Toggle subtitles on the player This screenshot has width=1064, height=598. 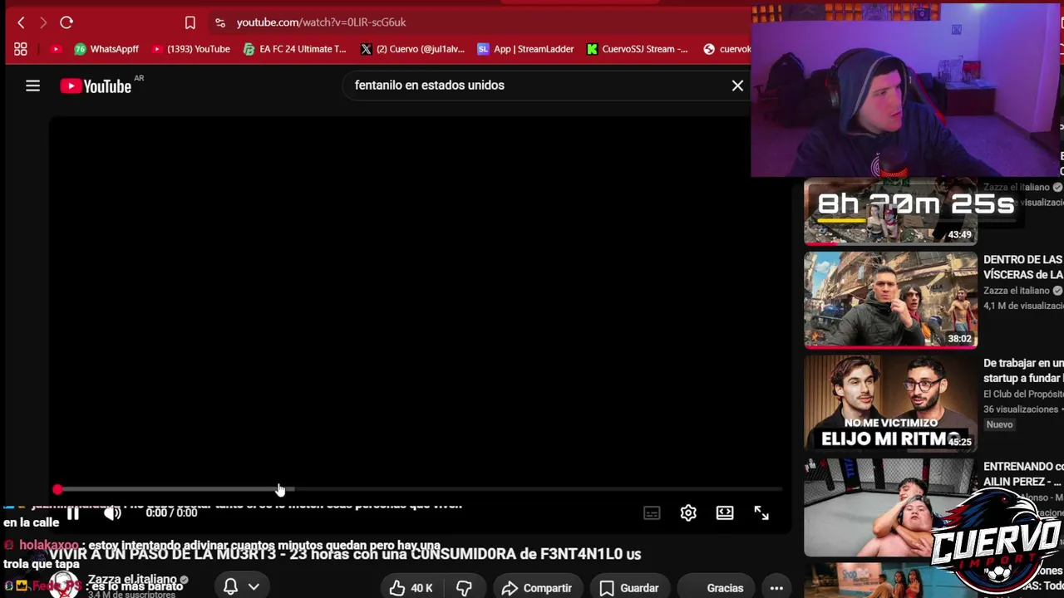pyautogui.click(x=652, y=513)
